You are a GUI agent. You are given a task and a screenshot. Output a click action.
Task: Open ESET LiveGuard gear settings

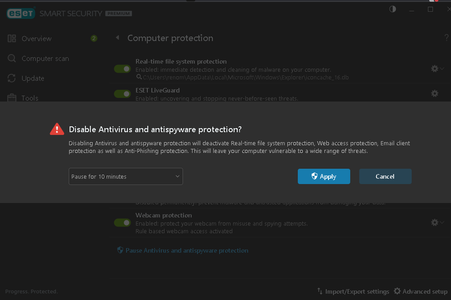click(x=435, y=93)
